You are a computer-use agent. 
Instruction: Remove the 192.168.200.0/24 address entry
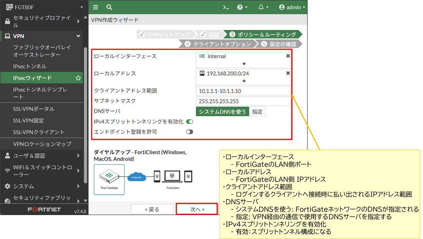[288, 73]
